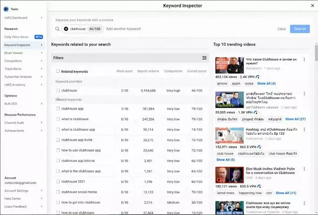The width and height of the screenshot is (318, 215).
Task: Check the 'clubhouse app' keyword row
Action: pyautogui.click(x=58, y=108)
